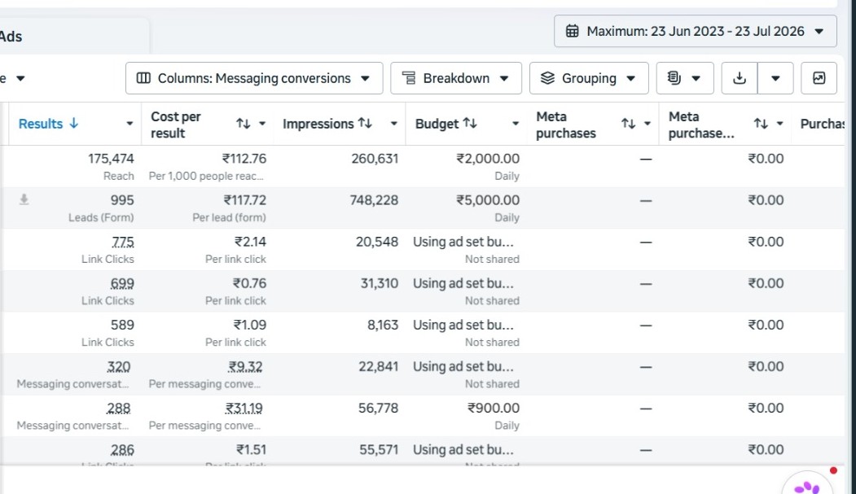Click the export download icon button
Screen dimensions: 856x494
coord(740,78)
